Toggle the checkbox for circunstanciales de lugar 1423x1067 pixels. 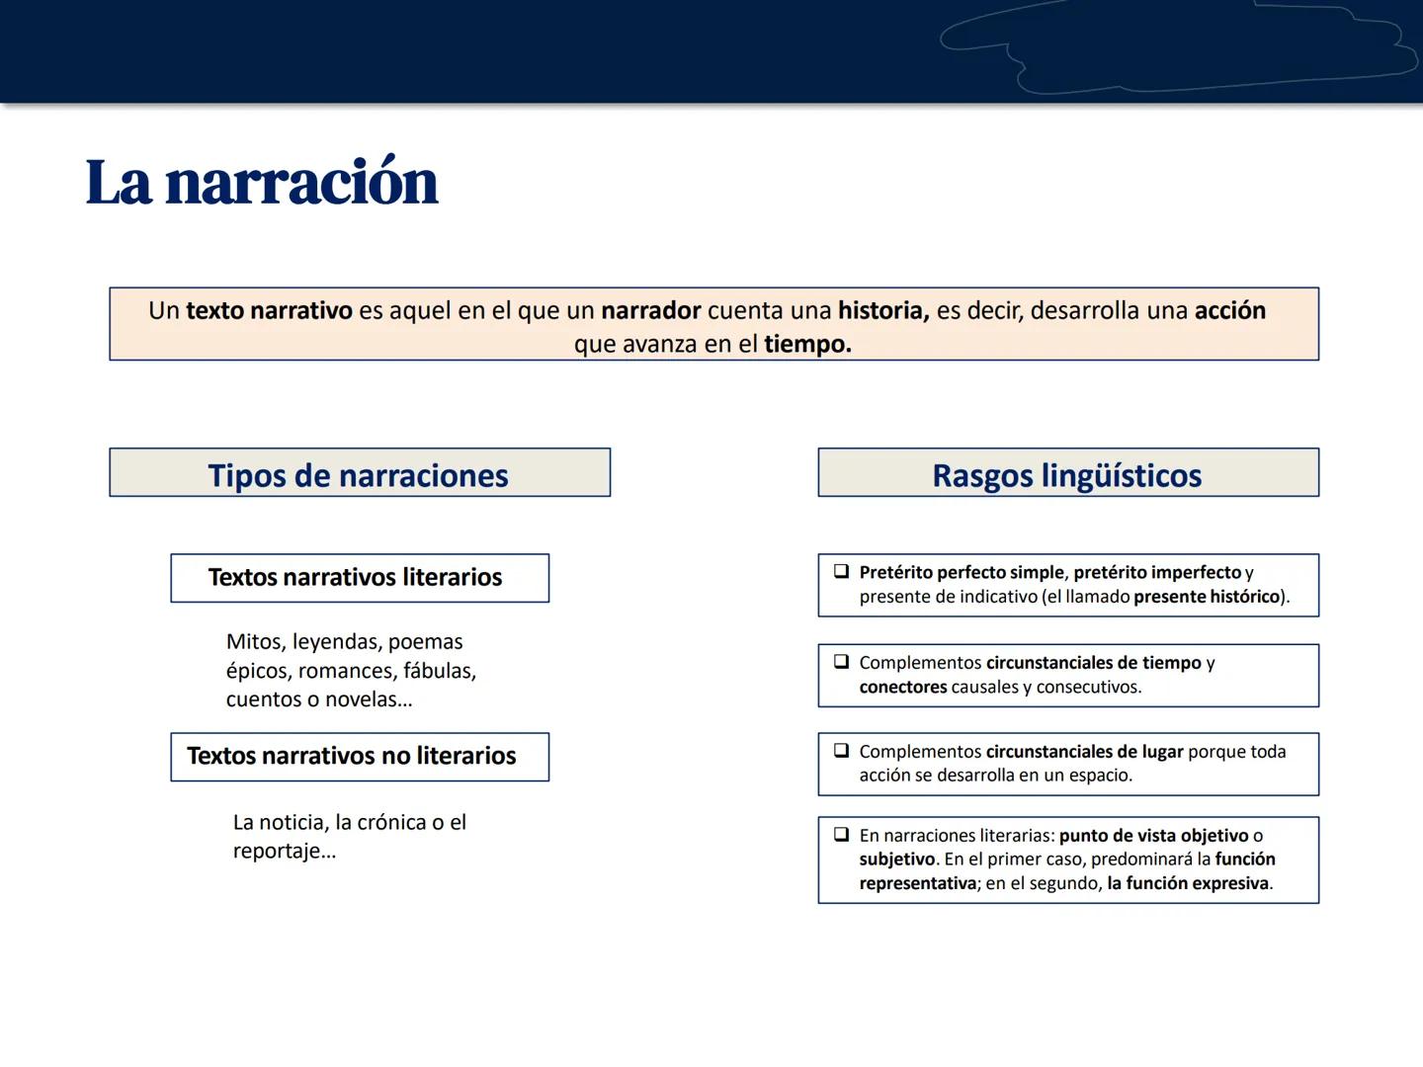841,750
